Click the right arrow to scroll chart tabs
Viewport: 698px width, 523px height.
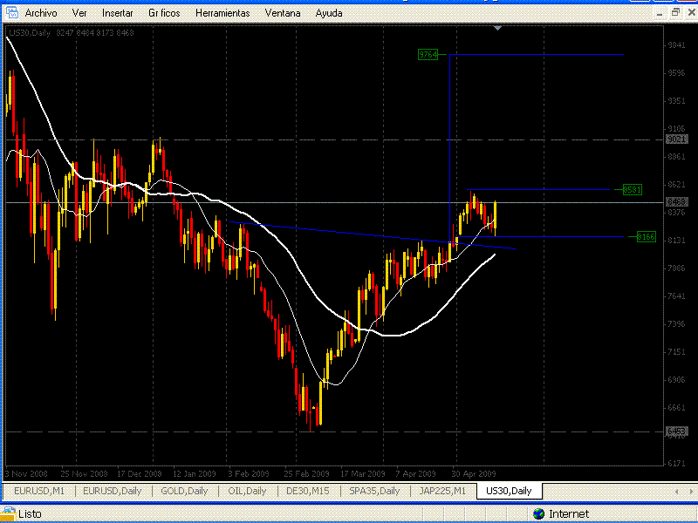[691, 492]
